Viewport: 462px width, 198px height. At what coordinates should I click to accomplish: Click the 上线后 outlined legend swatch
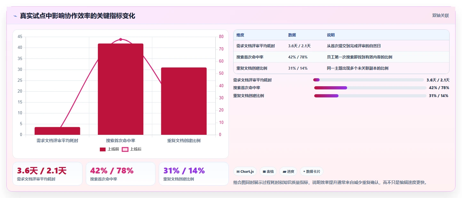pos(125,149)
